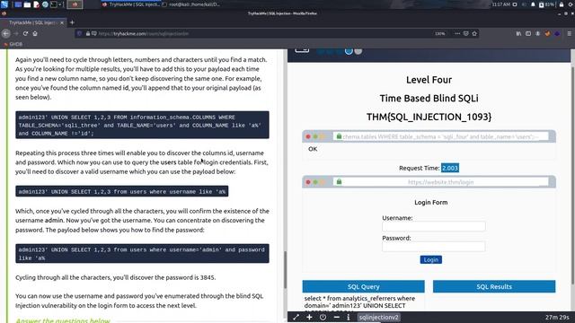Select the TryHackMe SQL Injection browser tab
Viewport: 575px width, 323px height.
pos(34,22)
